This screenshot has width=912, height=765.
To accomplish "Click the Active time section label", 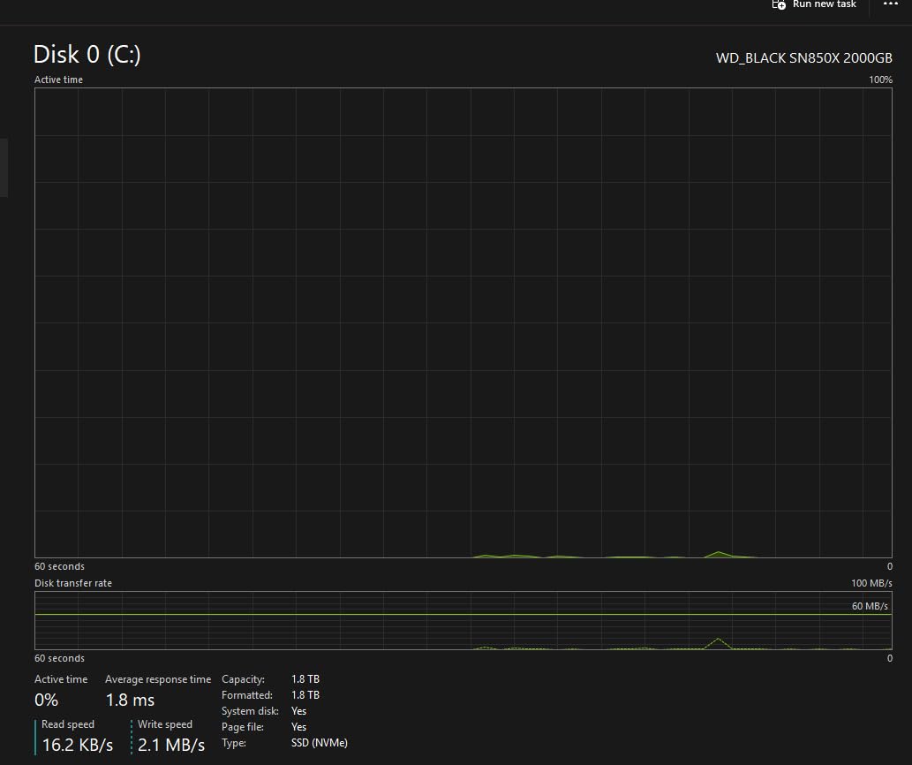I will 58,79.
